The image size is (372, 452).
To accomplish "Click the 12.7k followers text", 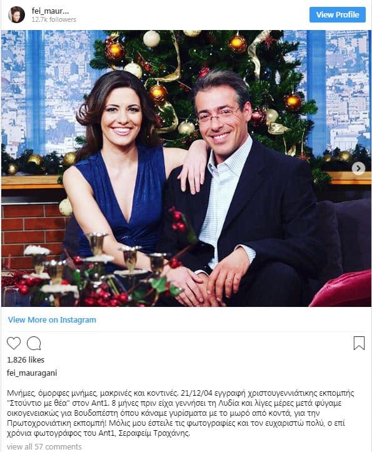I will [x=54, y=19].
